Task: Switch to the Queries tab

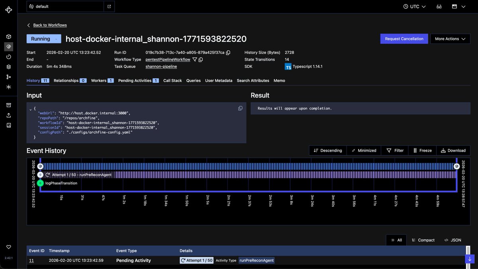Action: tap(194, 80)
